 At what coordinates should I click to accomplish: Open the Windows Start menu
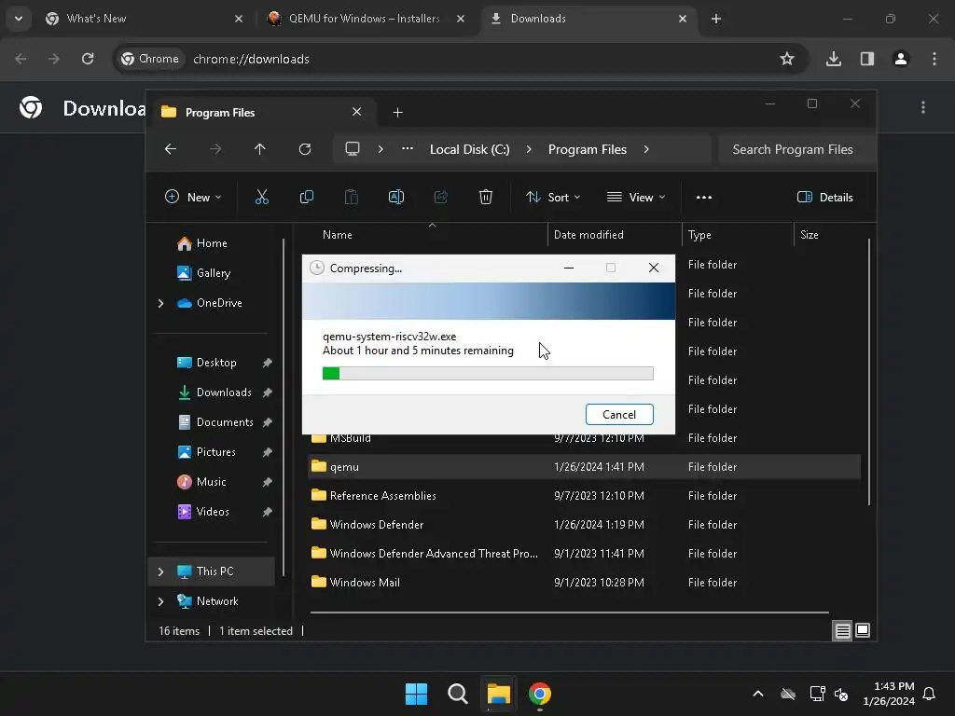[x=417, y=694]
